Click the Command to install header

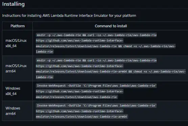(x=111, y=26)
